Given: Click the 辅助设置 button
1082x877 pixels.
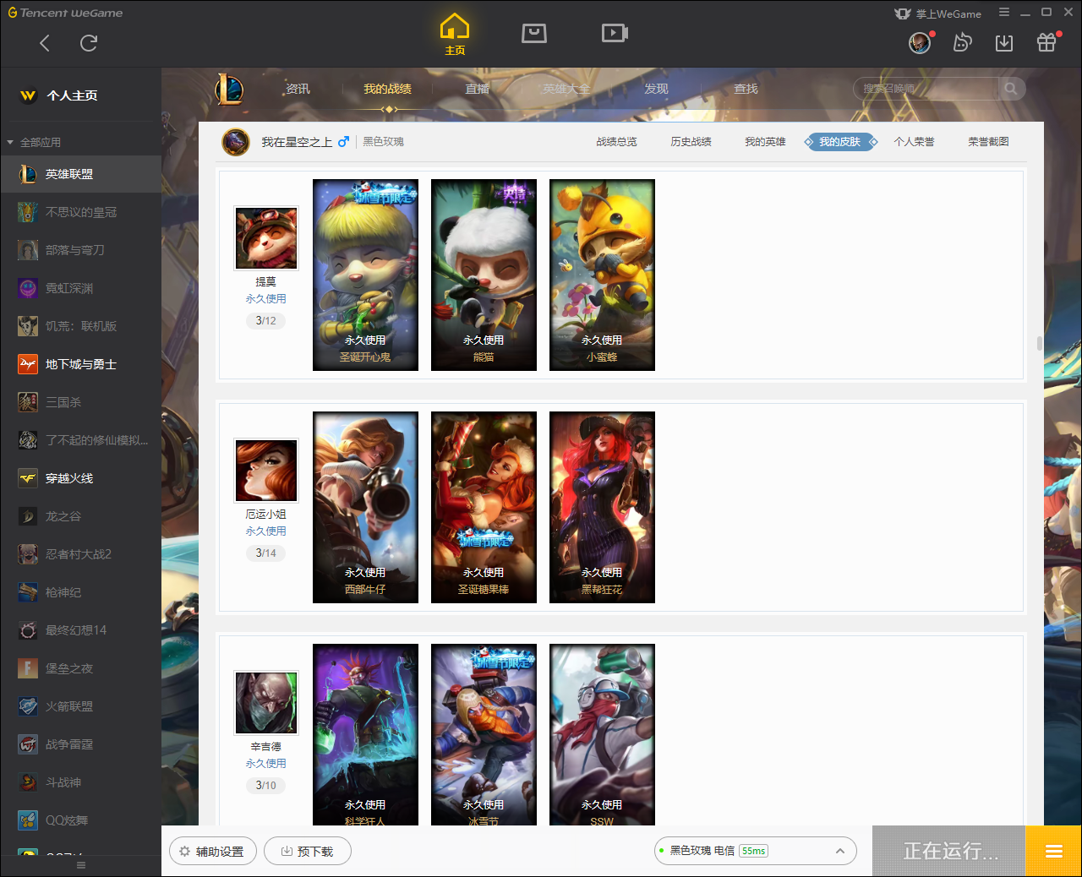Looking at the screenshot, I should (212, 851).
